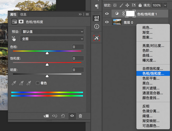Click the 色相 value input field
This screenshot has height=131, width=172.
point(78,47)
